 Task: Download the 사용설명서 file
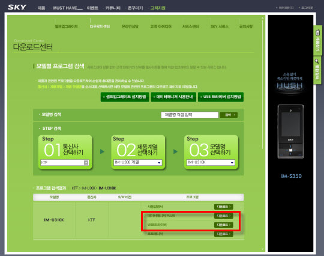(x=224, y=207)
